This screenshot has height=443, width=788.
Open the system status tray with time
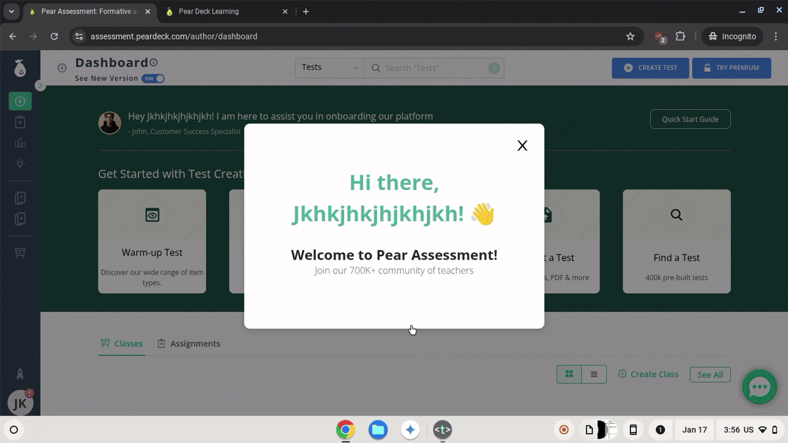751,430
